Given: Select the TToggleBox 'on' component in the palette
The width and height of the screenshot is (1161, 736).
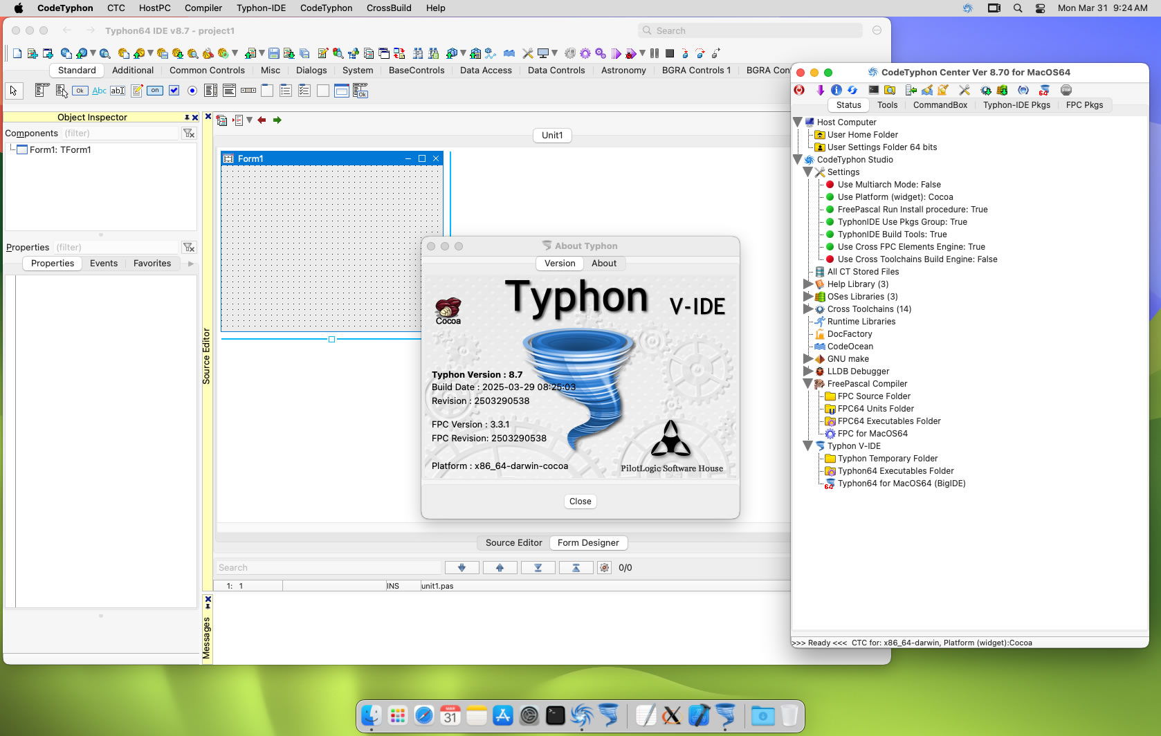Looking at the screenshot, I should click(155, 91).
